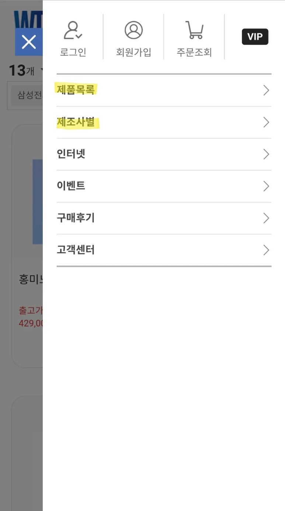This screenshot has width=285, height=511.
Task: Tap the 회원가입 profile icon
Action: 133,30
